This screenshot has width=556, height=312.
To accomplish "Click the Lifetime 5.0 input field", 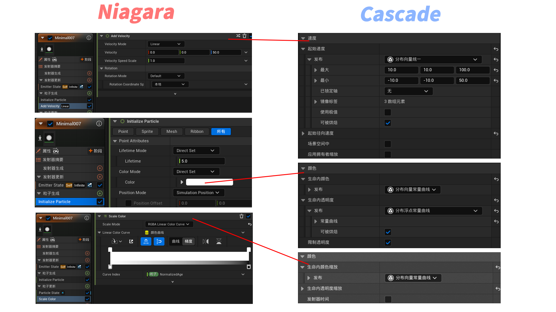I will (202, 161).
